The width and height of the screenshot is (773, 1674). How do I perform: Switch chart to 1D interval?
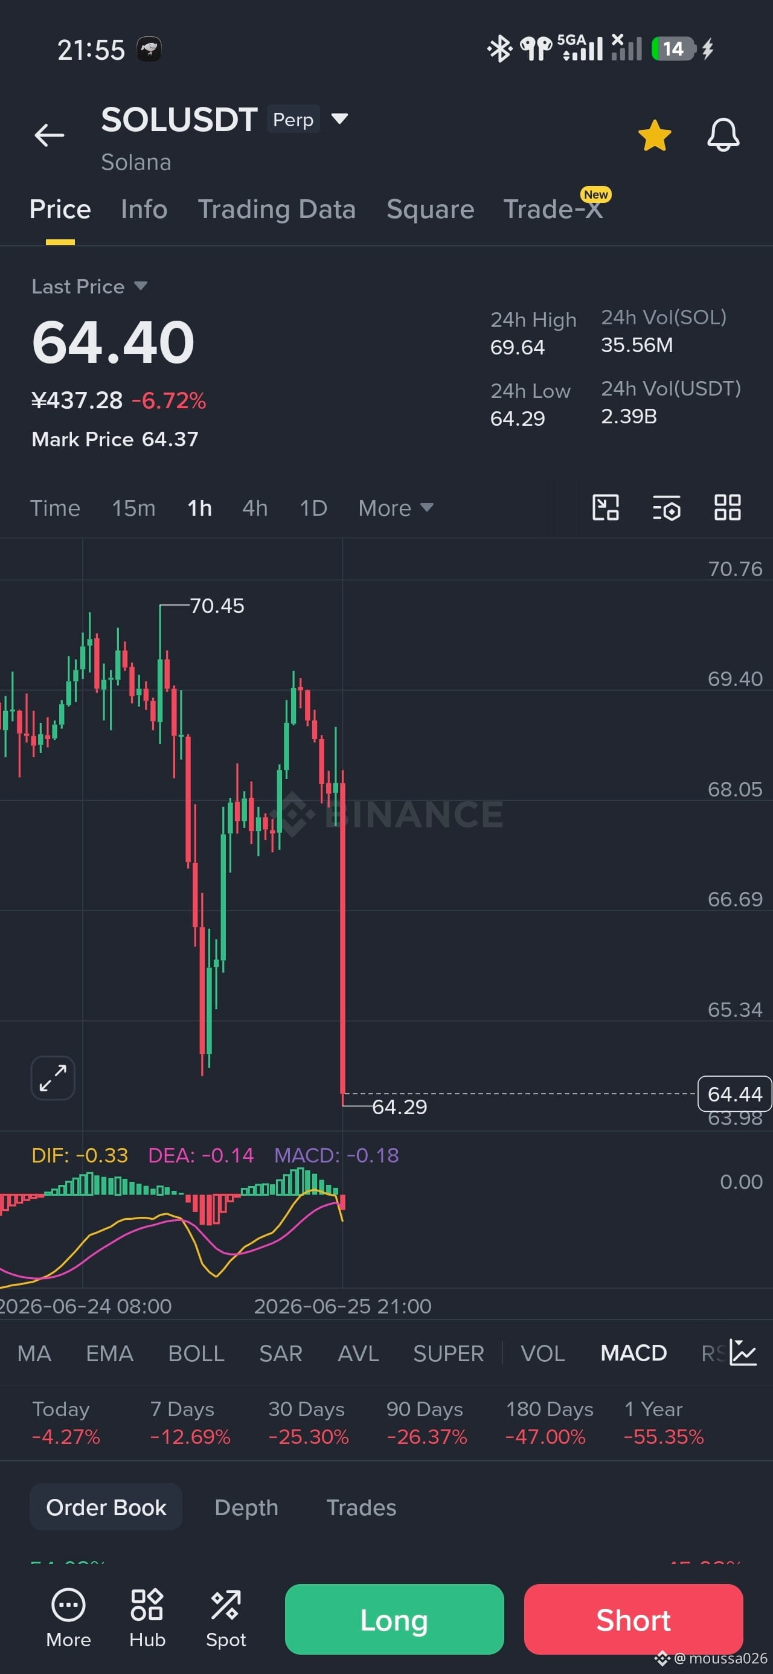click(313, 508)
